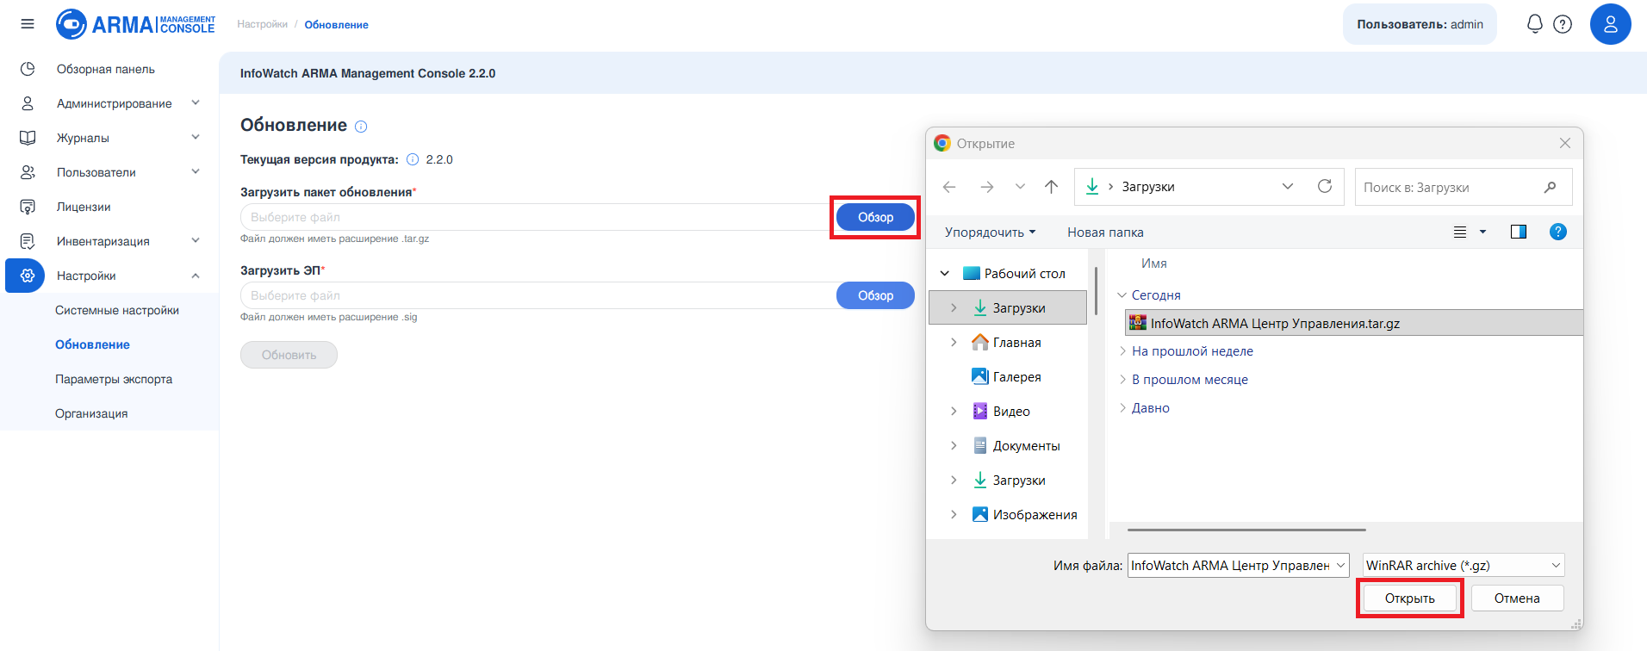Change the view layout icon in dialog
Viewport: 1647px width, 651px height.
[1460, 232]
